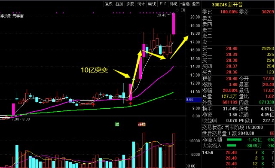Select the 14:56 tick trade row
Image resolution: width=275 pixels, height=168 pixels.
tap(238, 153)
